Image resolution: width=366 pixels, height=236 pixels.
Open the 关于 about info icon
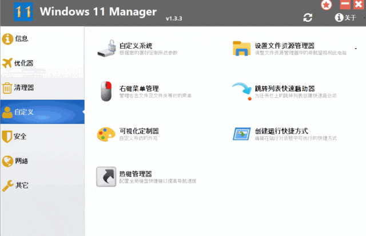pos(339,17)
